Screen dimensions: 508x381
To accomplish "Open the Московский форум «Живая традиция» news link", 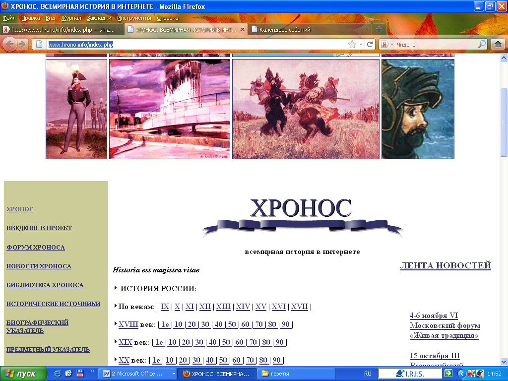I will pos(445,325).
